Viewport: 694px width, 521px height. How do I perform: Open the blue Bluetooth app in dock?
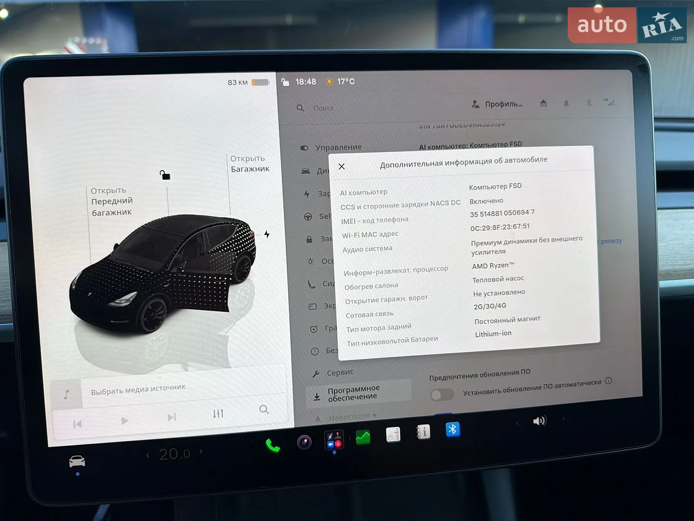tap(453, 429)
